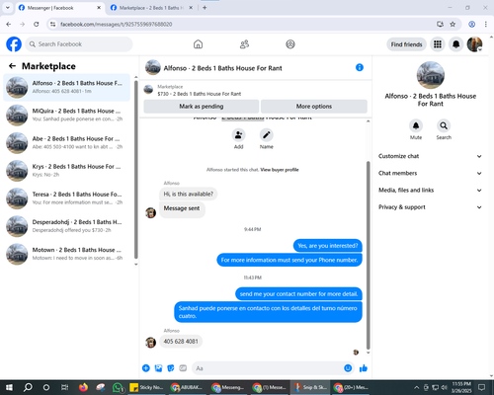Search in conversation magnifier icon

tap(444, 125)
